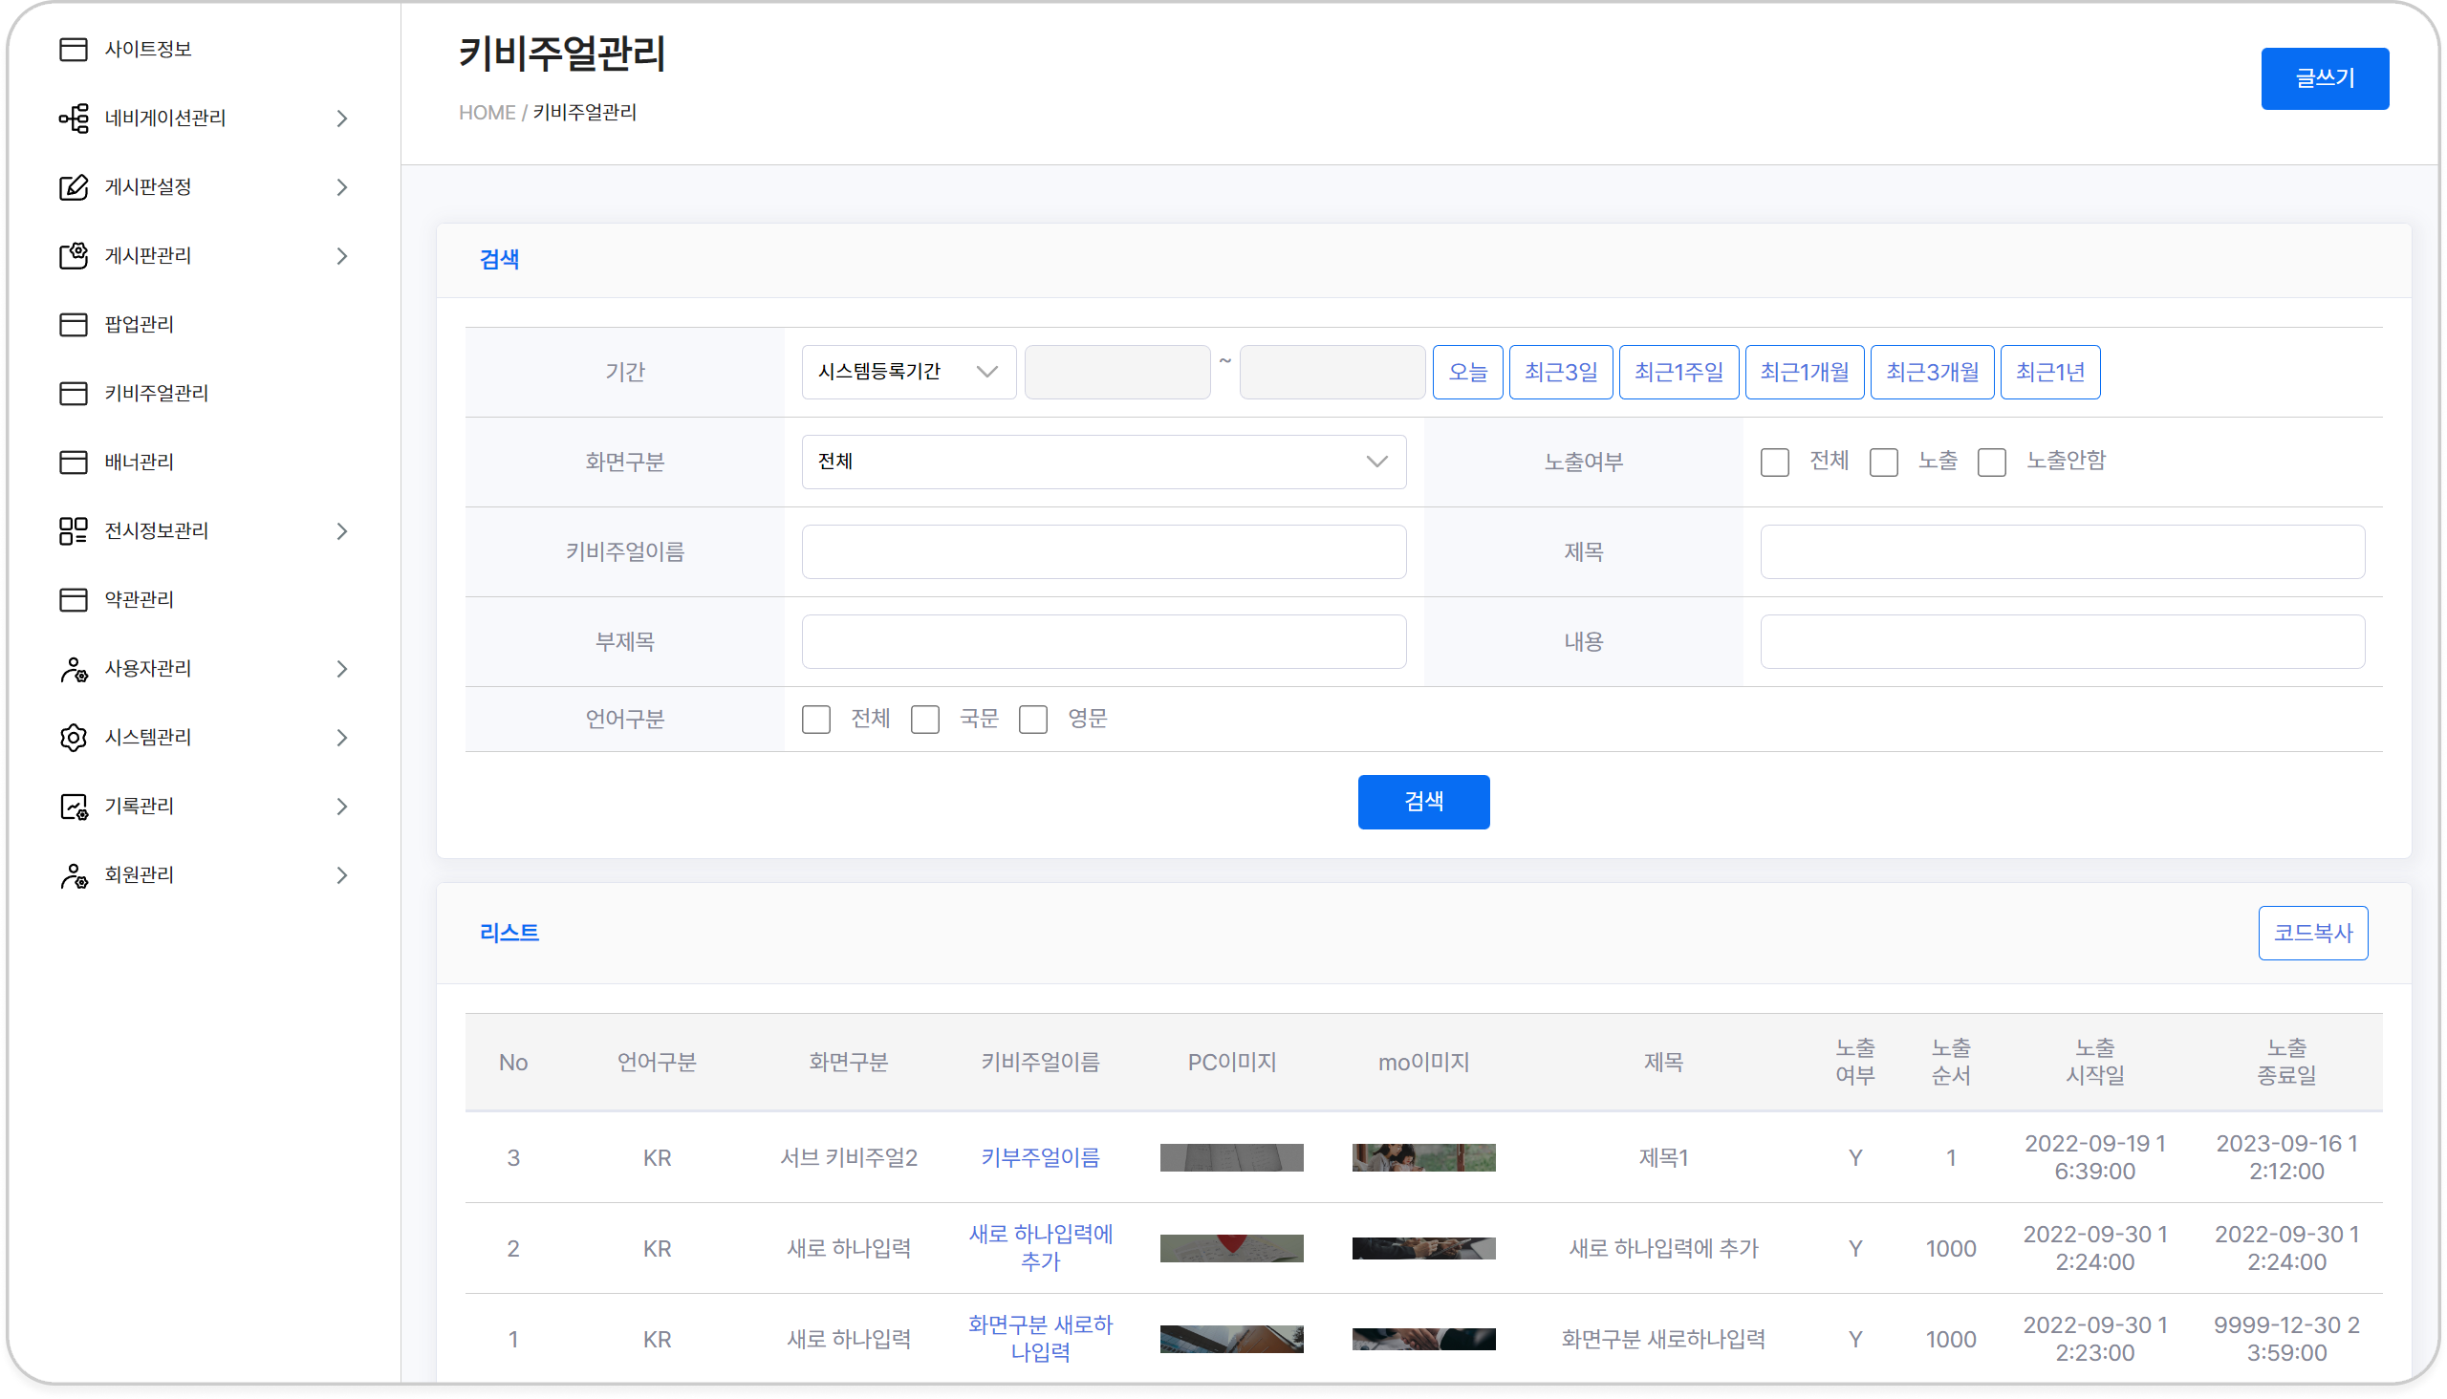Click the 시스템관리 gear icon
Image resolution: width=2447 pixels, height=1399 pixels.
tap(73, 738)
